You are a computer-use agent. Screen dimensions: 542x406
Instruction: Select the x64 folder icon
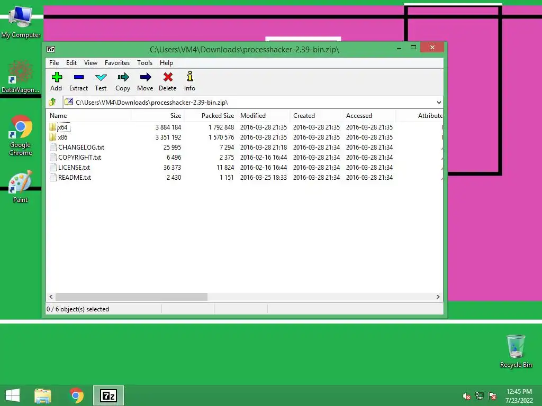52,127
